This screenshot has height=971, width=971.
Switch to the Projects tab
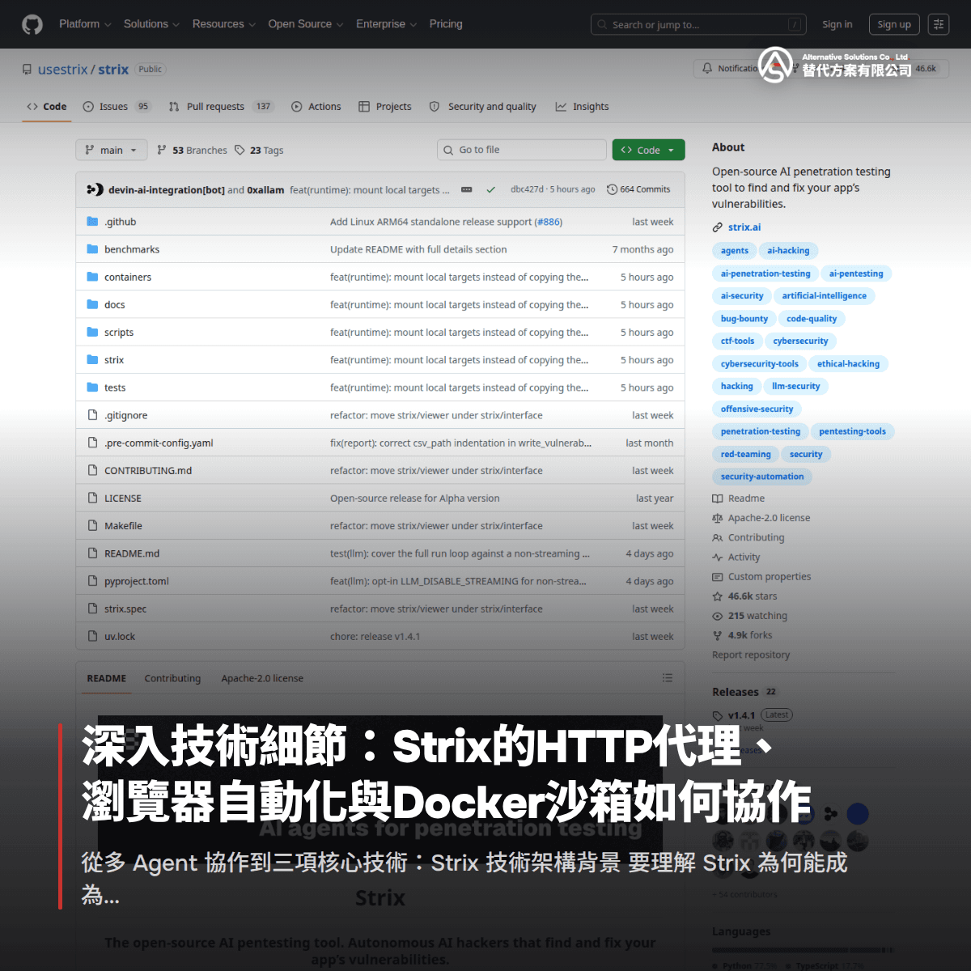385,107
